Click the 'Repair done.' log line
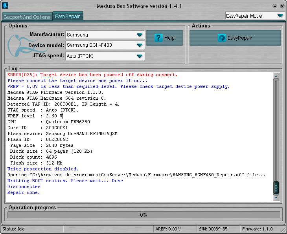287x234 pixels. (x=24, y=192)
